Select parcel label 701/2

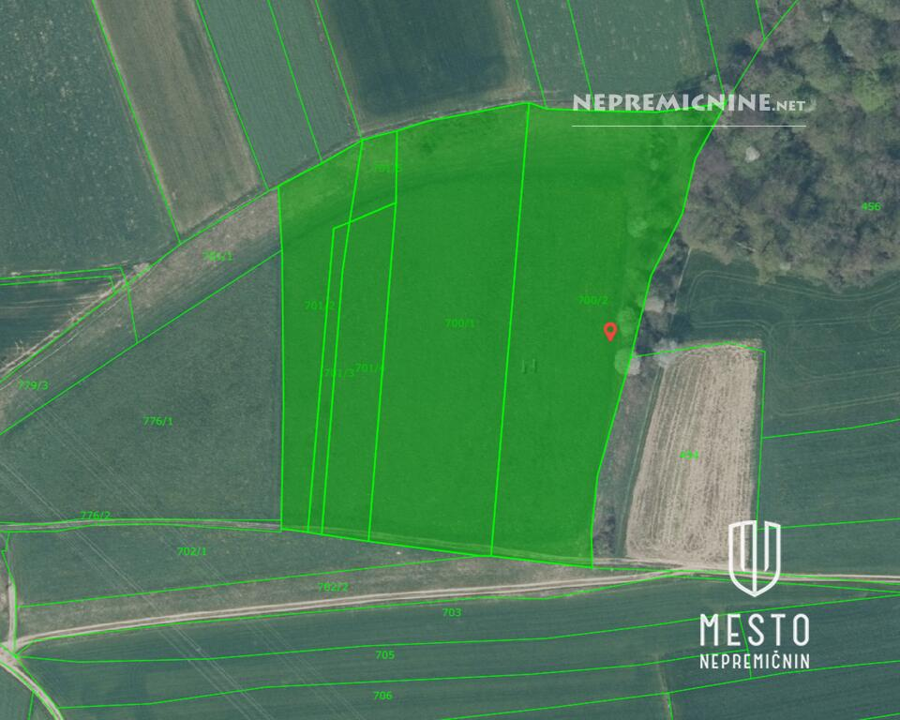tap(320, 306)
